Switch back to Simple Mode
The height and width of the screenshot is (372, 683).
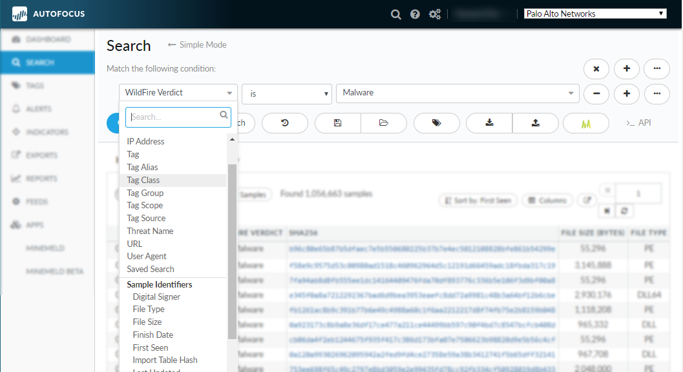coord(197,45)
